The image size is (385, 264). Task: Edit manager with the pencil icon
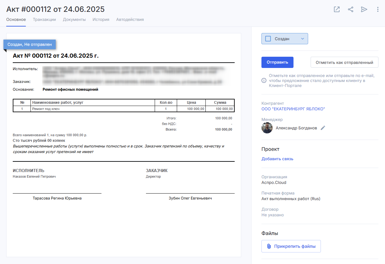pos(323,128)
